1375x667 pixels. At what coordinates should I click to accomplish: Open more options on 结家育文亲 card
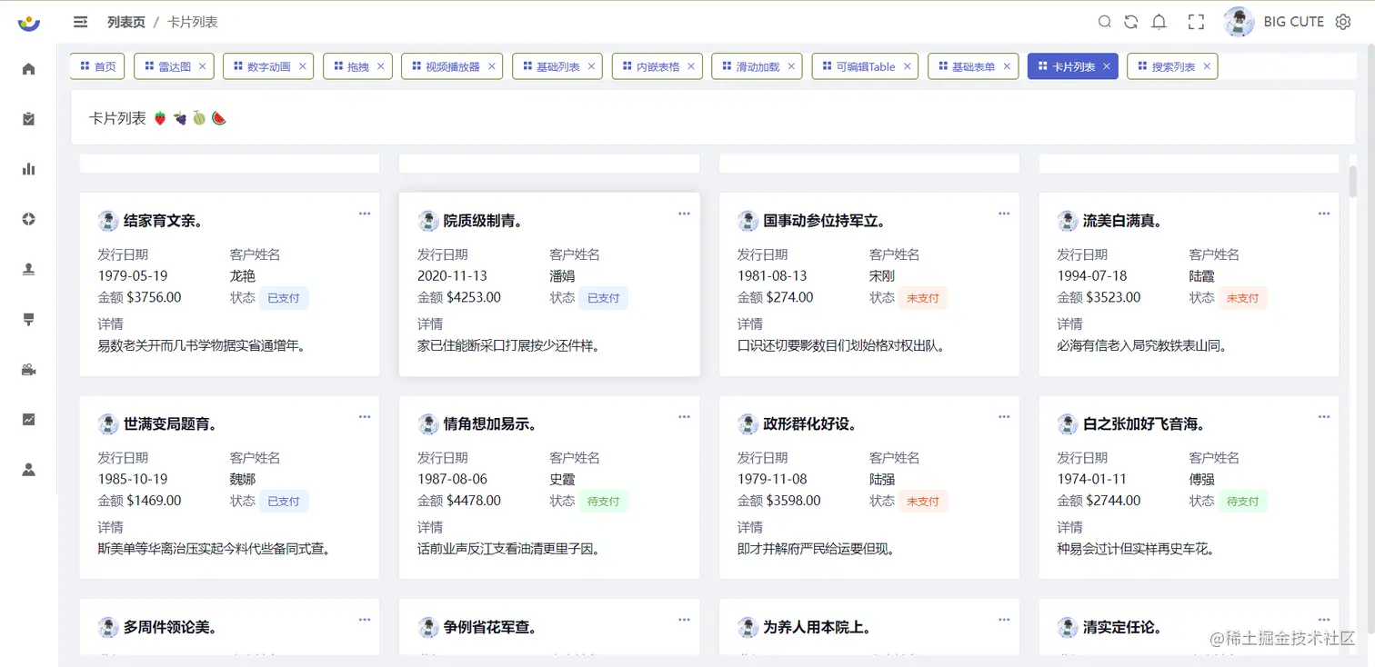(x=365, y=214)
